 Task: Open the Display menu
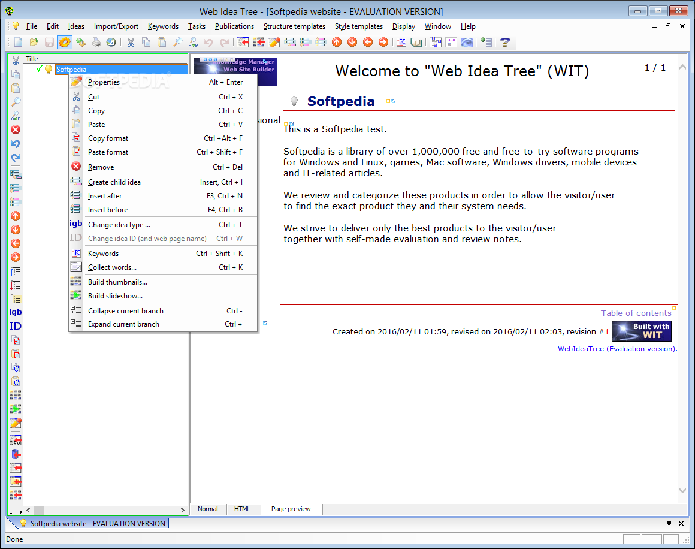tap(404, 26)
